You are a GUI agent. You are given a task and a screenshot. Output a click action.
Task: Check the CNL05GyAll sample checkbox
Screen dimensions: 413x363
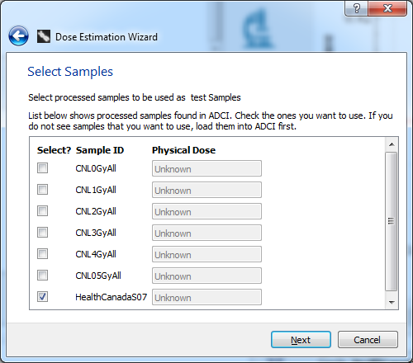point(42,276)
